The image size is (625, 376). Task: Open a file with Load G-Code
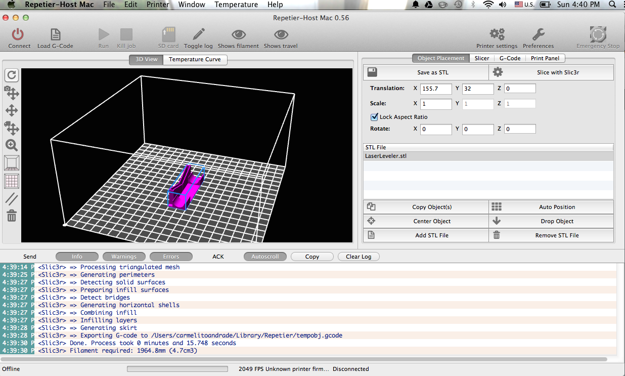coord(55,34)
